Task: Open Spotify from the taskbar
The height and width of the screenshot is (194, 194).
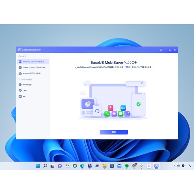Action: (x=127, y=166)
